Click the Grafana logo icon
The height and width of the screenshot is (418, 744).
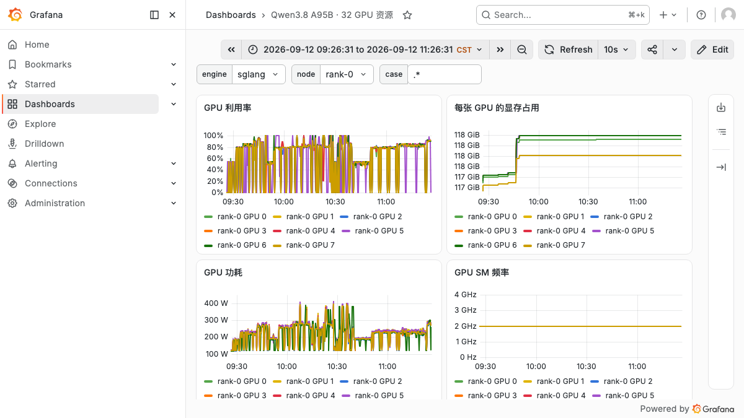tap(15, 15)
